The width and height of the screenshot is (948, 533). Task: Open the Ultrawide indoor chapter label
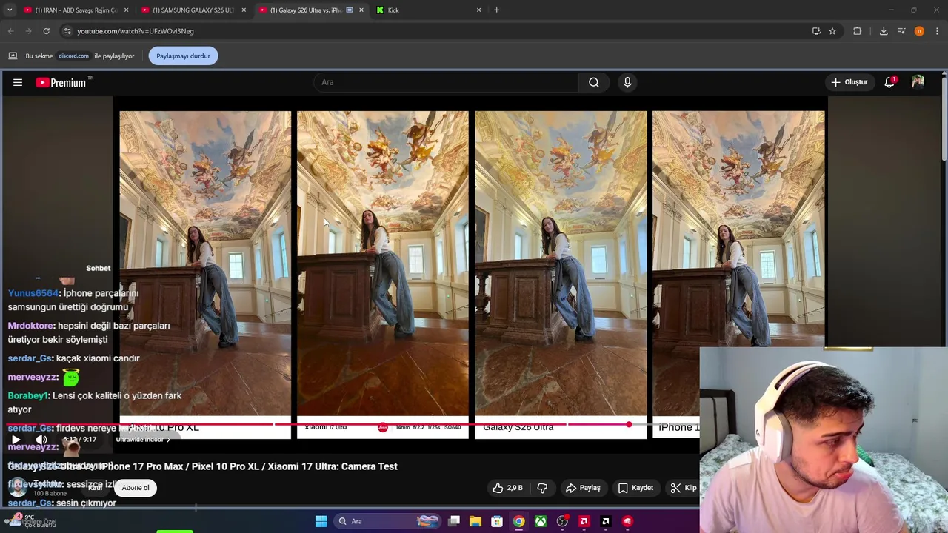tap(143, 440)
